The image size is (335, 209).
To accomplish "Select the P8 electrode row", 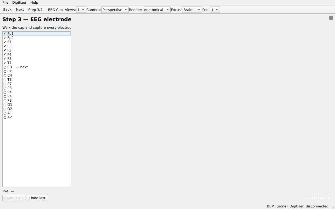I will [37, 101].
